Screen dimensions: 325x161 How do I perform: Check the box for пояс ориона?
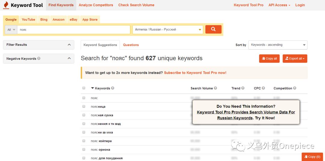coord(84,149)
